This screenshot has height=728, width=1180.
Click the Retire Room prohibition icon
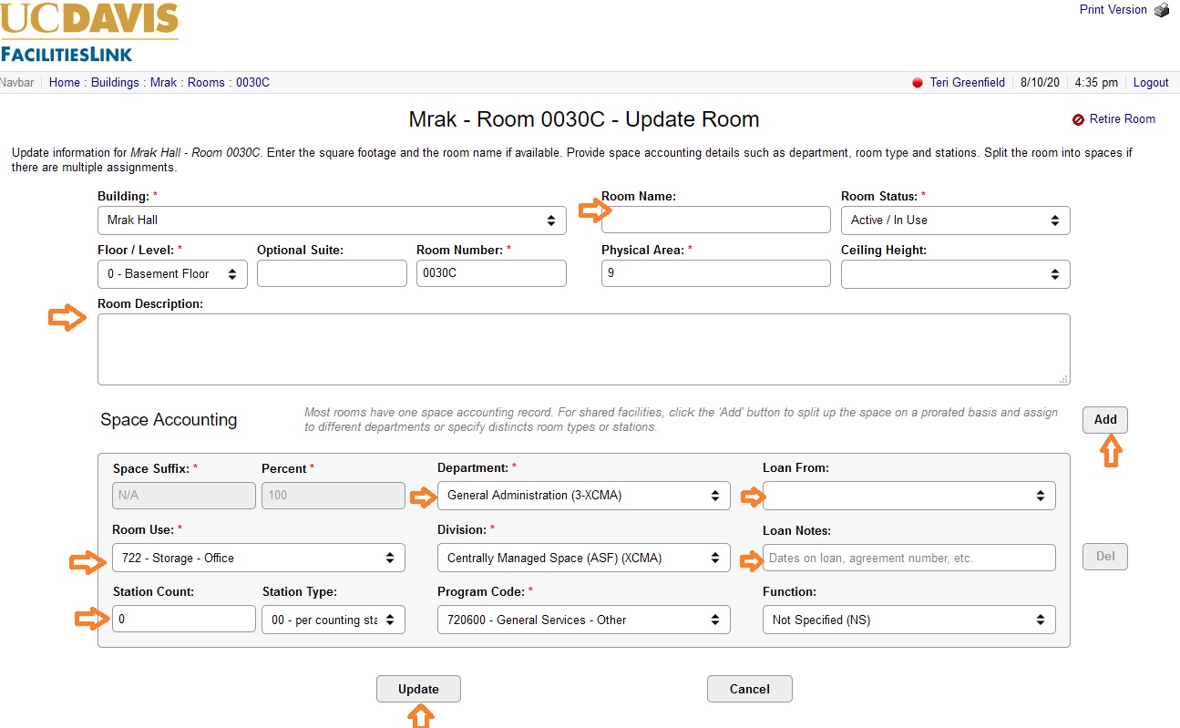pyautogui.click(x=1076, y=118)
